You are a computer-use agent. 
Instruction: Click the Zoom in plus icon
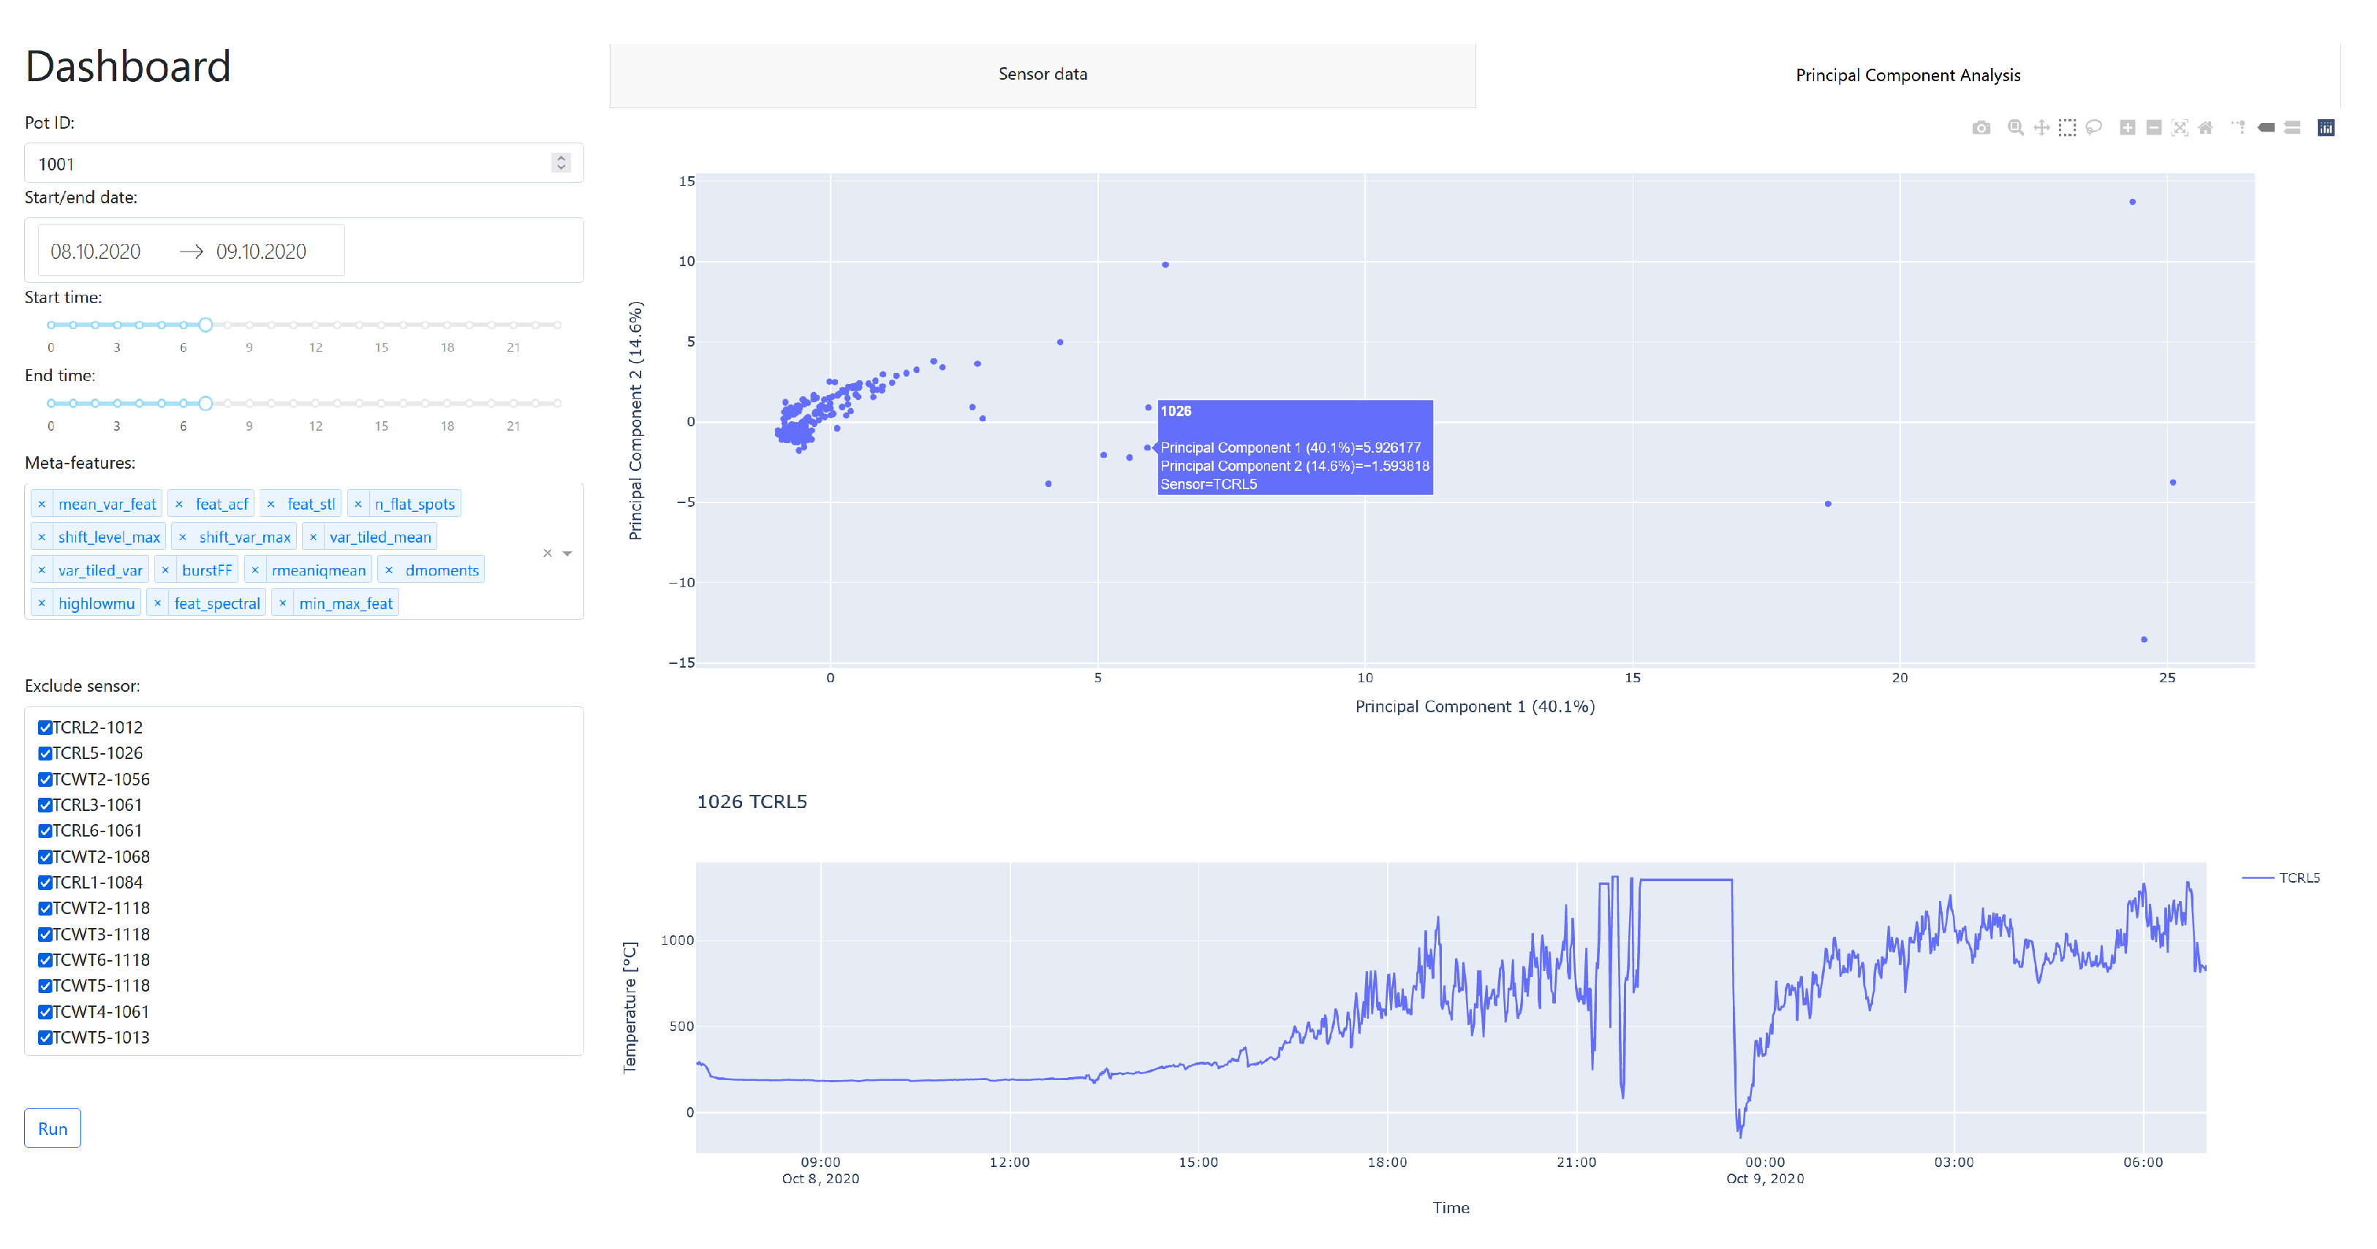[x=2128, y=127]
